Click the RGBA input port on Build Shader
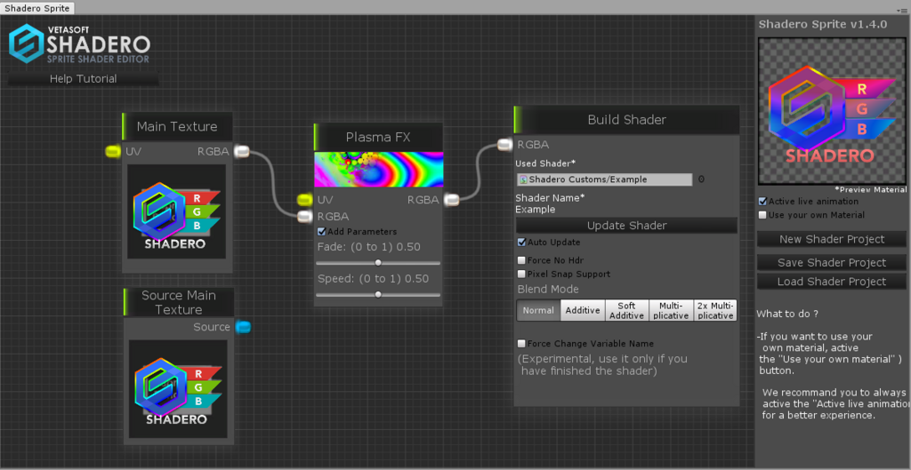 [505, 145]
